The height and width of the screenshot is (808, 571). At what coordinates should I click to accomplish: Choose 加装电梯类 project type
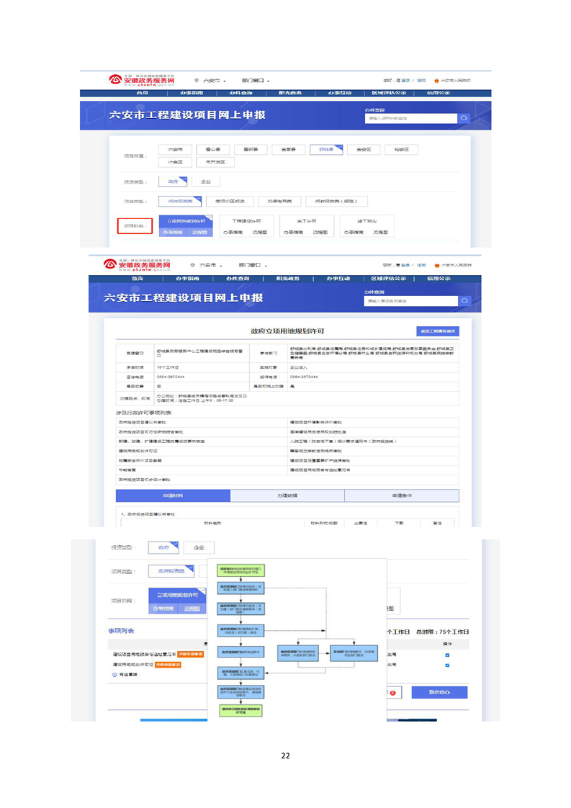[x=280, y=201]
